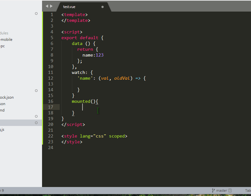Screen dimensions: 251x196
Task: Click line number 12 in the gutter
Action: tap(51, 78)
